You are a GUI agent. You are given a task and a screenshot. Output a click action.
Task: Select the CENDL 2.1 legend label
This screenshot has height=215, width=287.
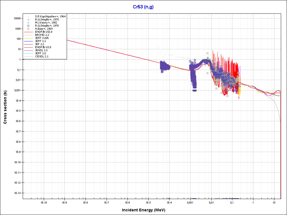[42, 57]
